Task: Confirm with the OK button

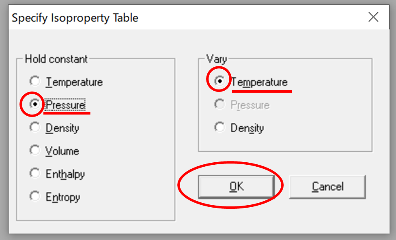Action: pos(236,187)
